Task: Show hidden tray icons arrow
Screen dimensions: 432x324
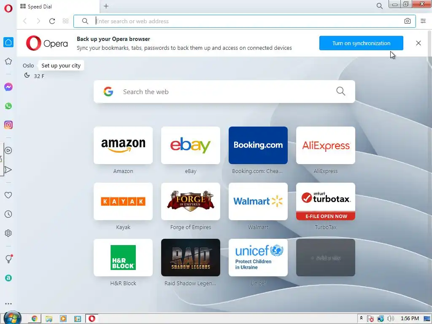Action: (x=361, y=318)
